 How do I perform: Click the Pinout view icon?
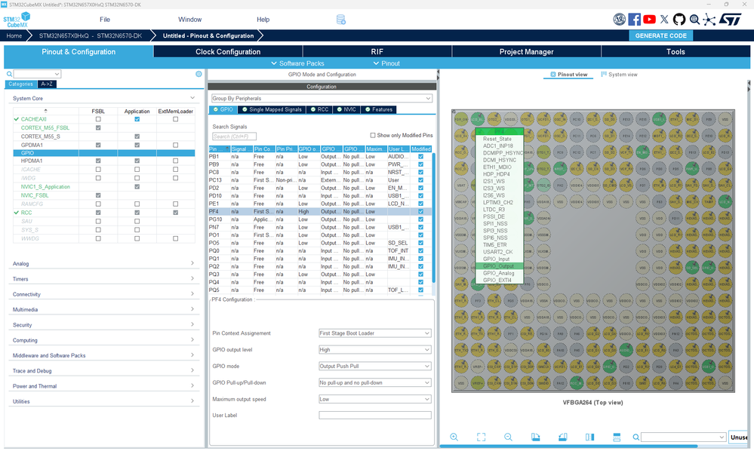pos(553,75)
